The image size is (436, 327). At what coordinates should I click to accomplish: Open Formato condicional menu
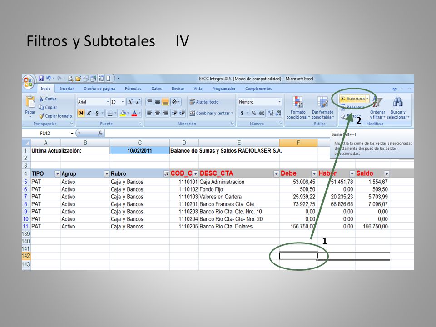pyautogui.click(x=298, y=108)
